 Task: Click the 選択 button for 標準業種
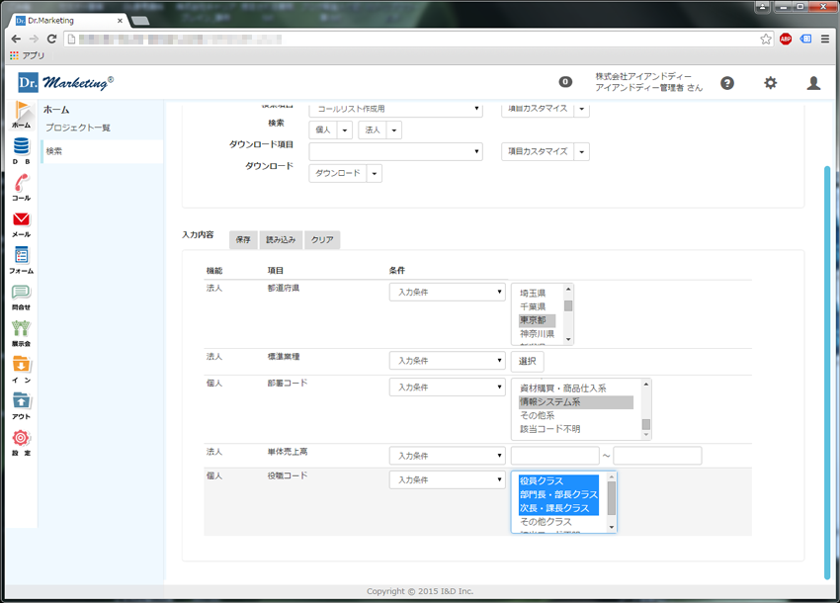527,362
